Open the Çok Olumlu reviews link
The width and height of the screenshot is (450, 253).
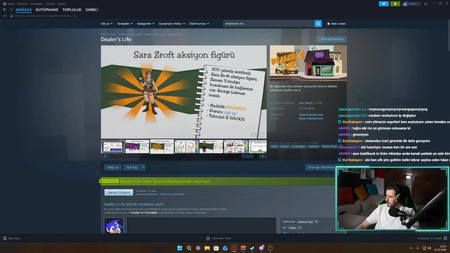pyautogui.click(x=306, y=103)
